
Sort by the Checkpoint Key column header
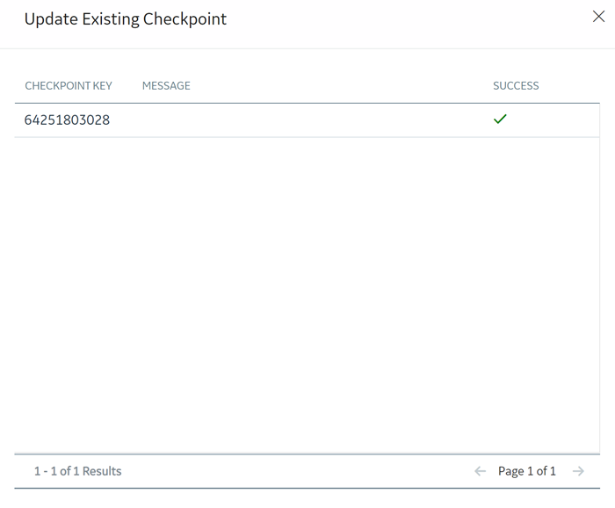point(69,85)
